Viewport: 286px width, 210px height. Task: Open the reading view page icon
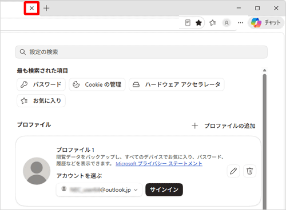pyautogui.click(x=188, y=23)
